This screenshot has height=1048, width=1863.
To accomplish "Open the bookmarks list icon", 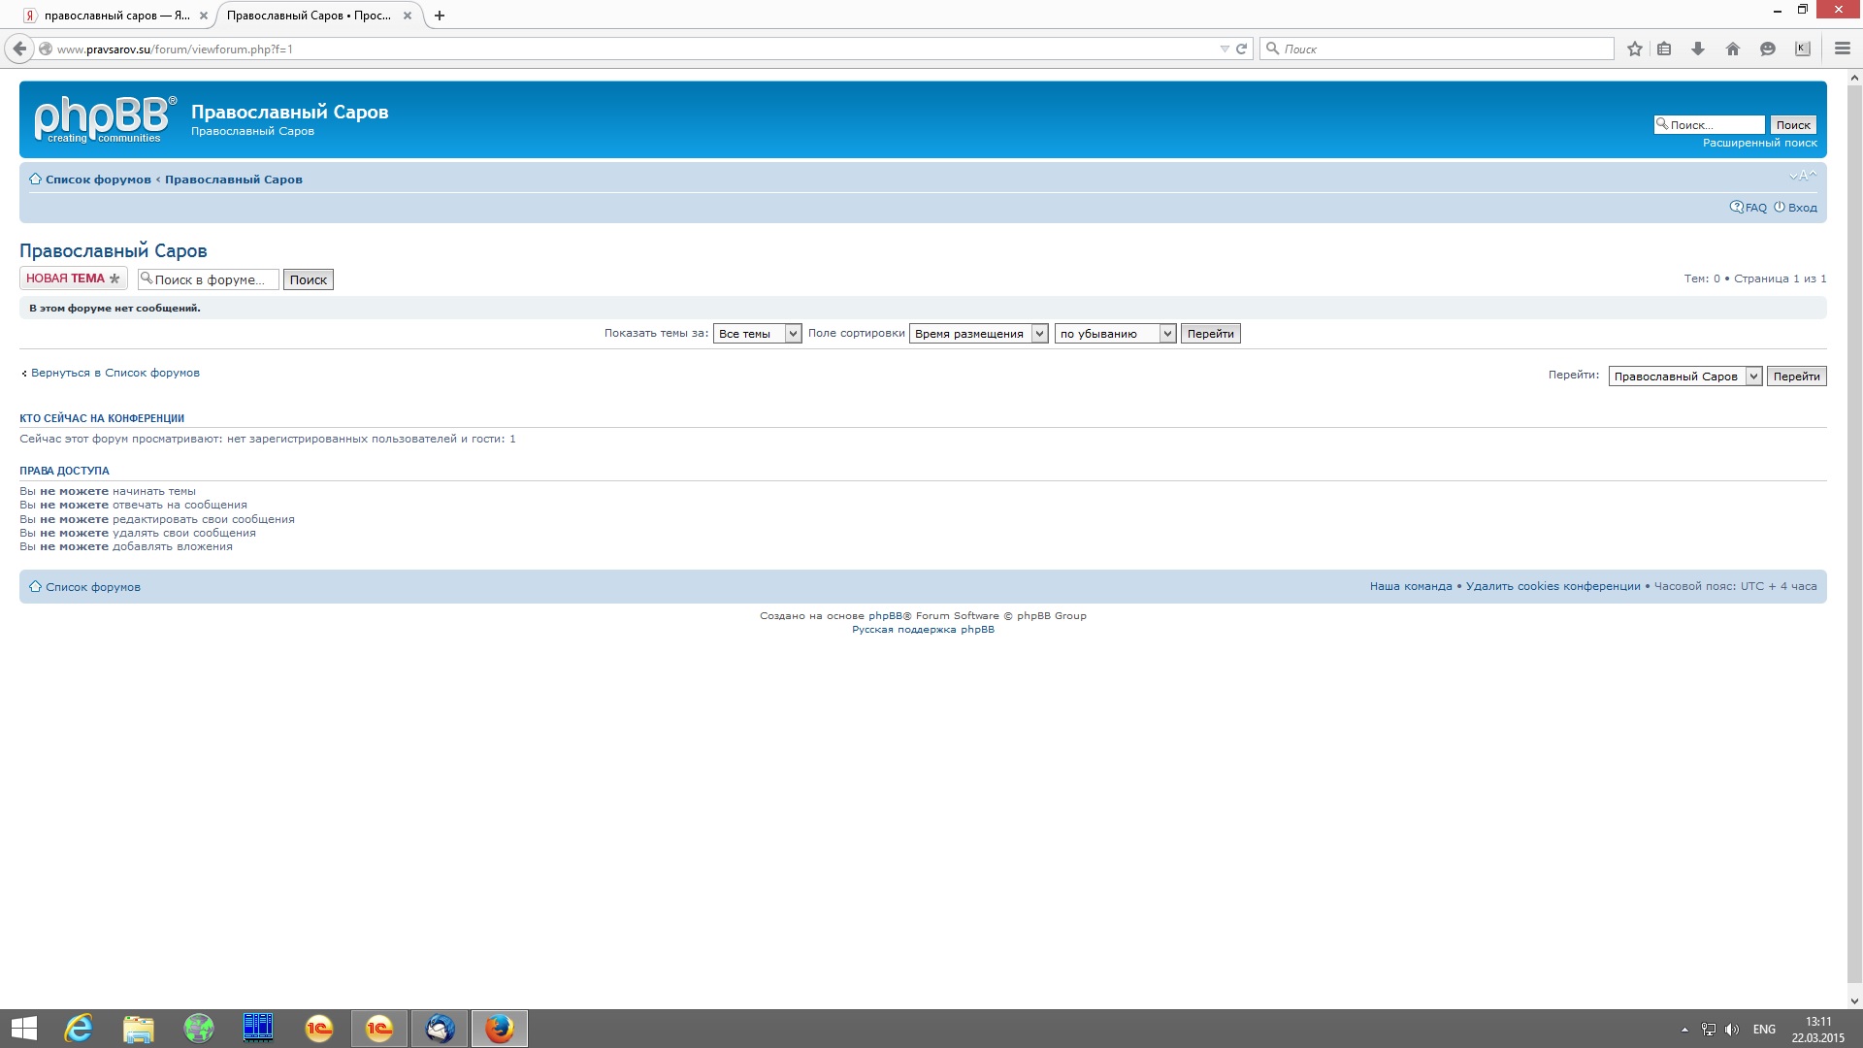I will (1664, 49).
